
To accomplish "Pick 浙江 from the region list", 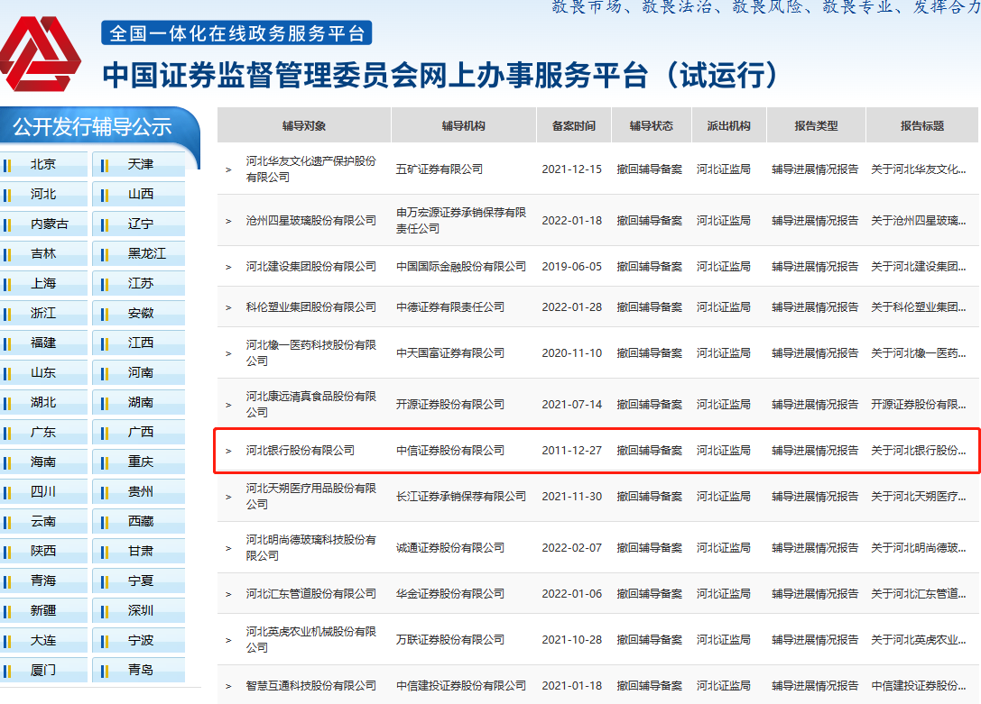I will pyautogui.click(x=44, y=313).
